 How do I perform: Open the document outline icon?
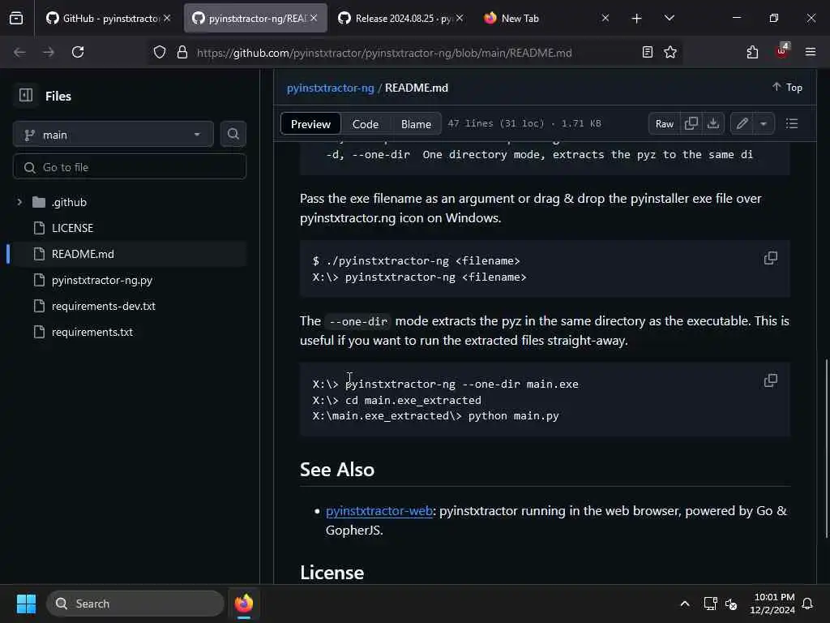point(791,123)
